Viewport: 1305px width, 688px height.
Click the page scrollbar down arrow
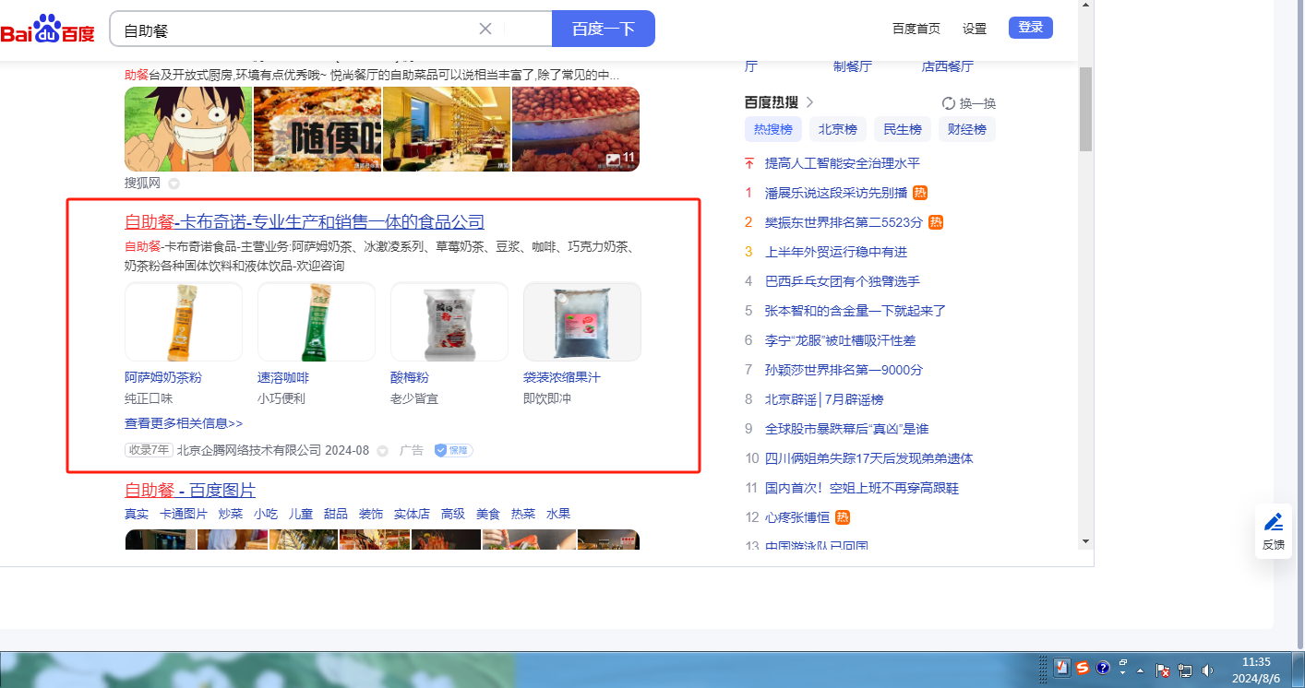[1085, 541]
